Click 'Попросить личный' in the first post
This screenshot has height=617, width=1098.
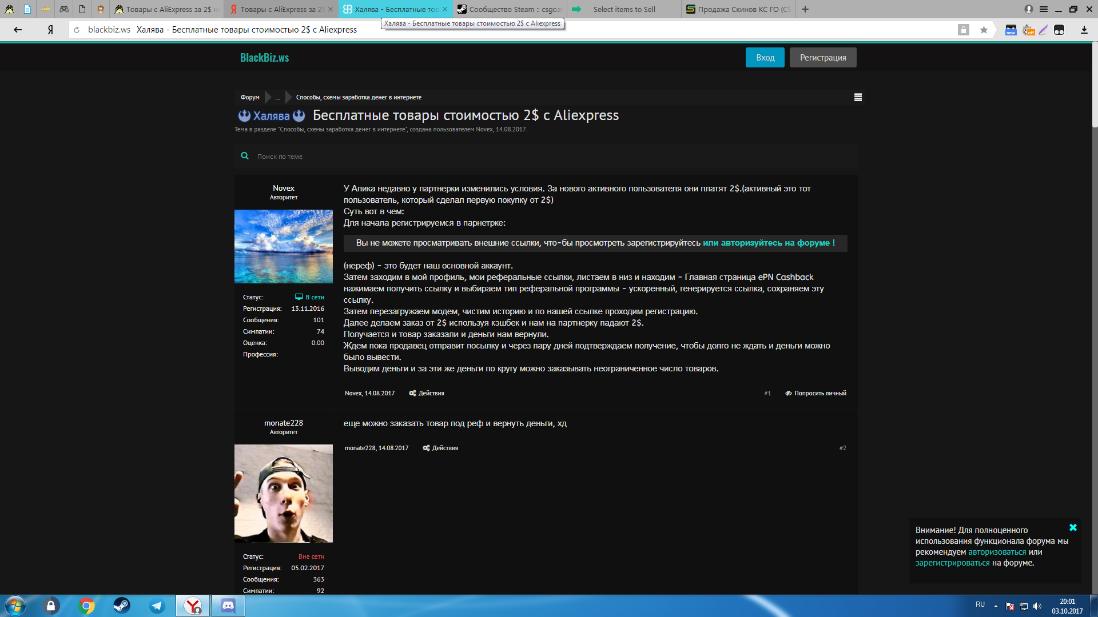pos(815,393)
